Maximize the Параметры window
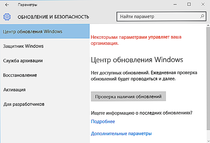 [189, 5]
